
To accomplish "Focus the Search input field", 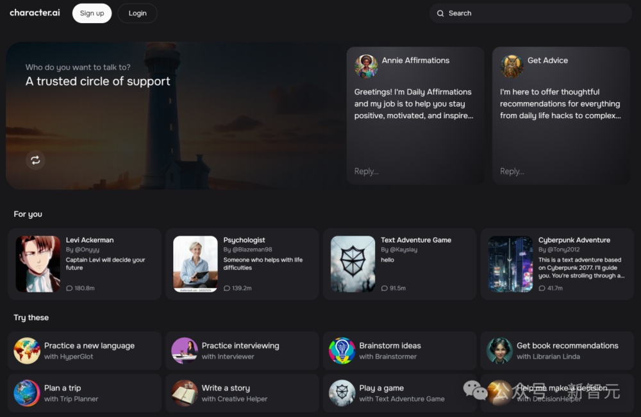I will (530, 13).
